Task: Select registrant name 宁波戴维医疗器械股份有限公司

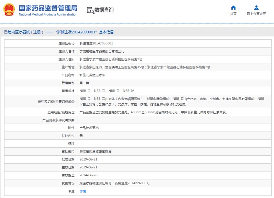Action: pos(102,51)
